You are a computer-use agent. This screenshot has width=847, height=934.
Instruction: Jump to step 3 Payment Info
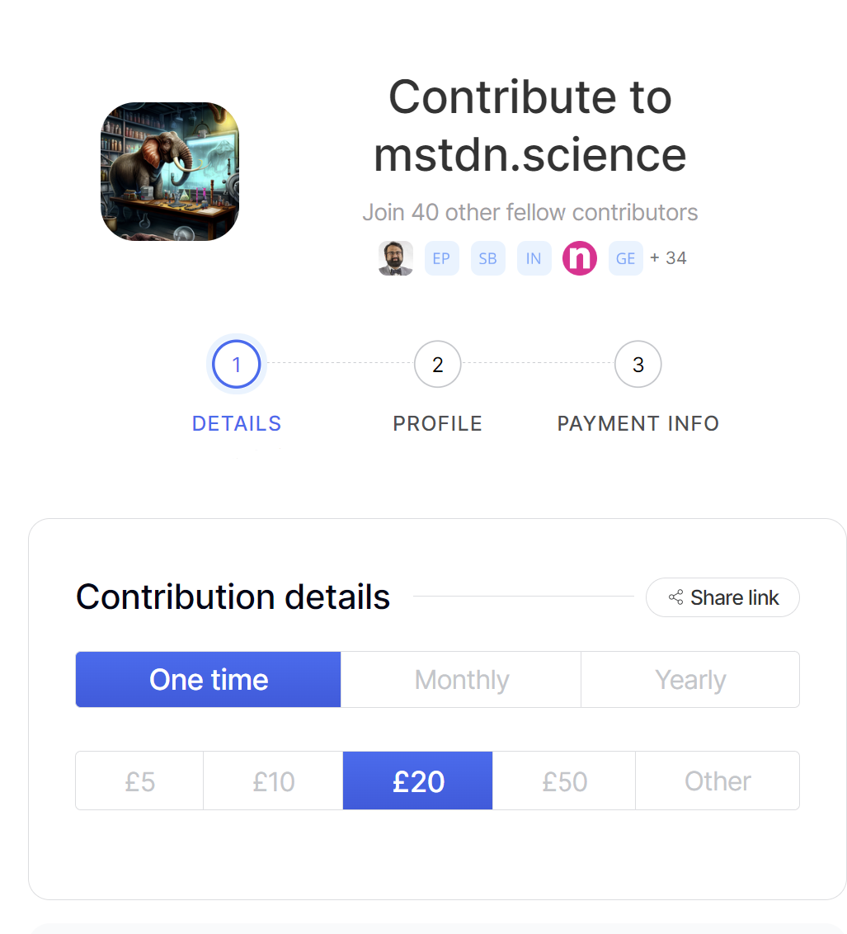point(638,364)
